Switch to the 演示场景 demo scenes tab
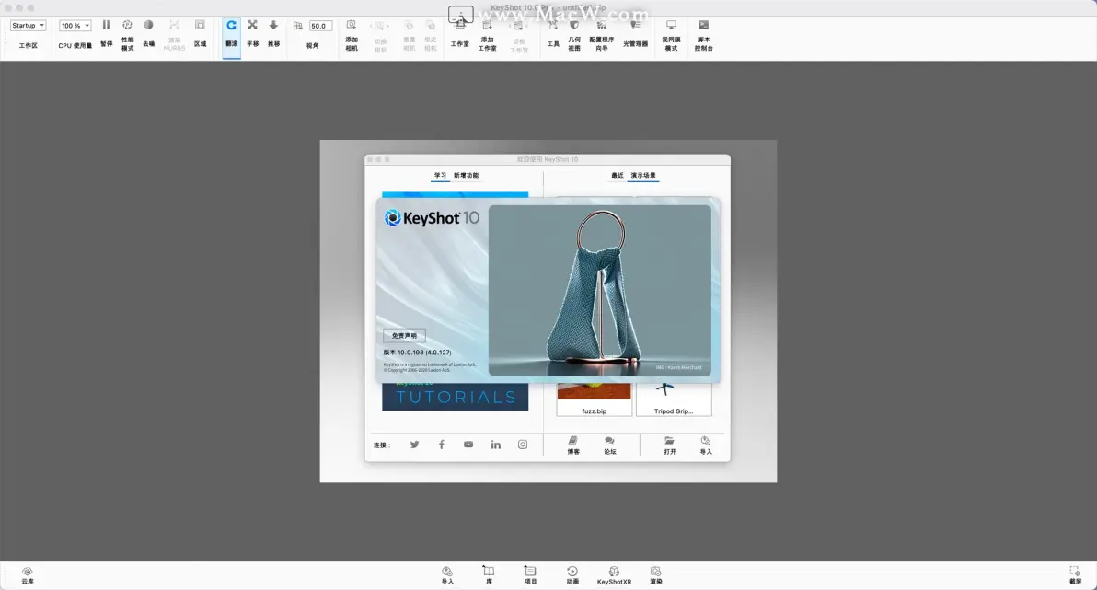 click(x=643, y=176)
